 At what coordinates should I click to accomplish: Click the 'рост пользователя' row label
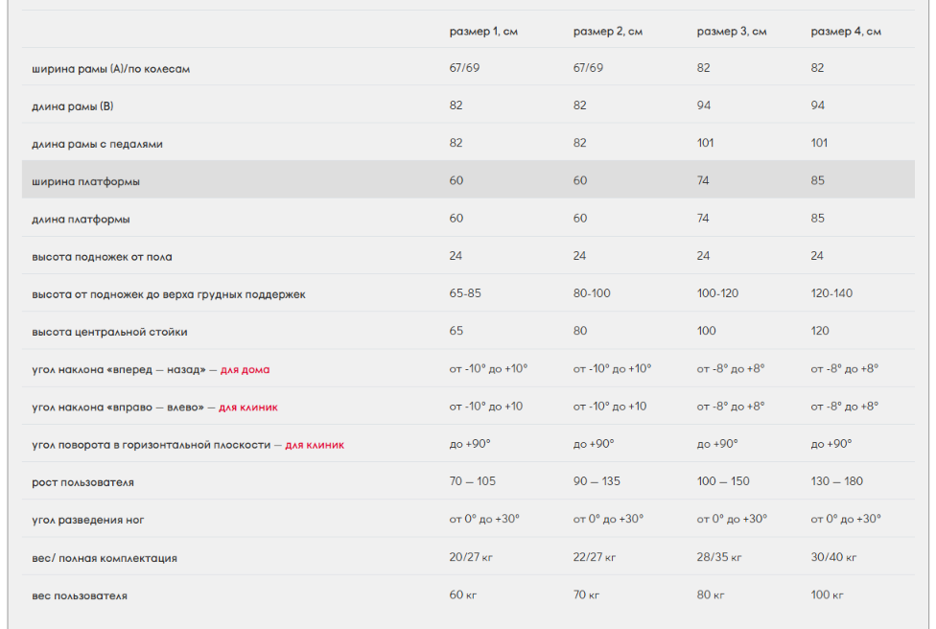[x=82, y=482]
